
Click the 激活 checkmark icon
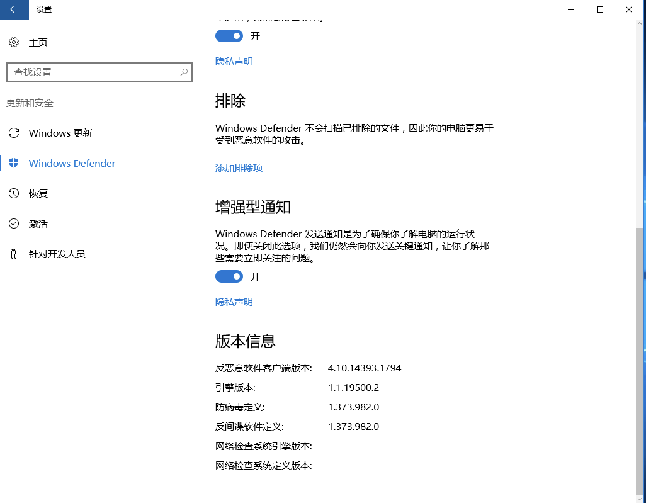(14, 223)
